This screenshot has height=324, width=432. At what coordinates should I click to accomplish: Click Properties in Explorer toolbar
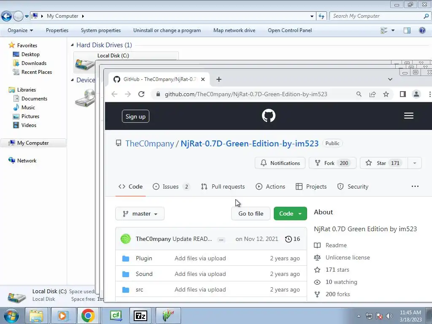click(57, 30)
